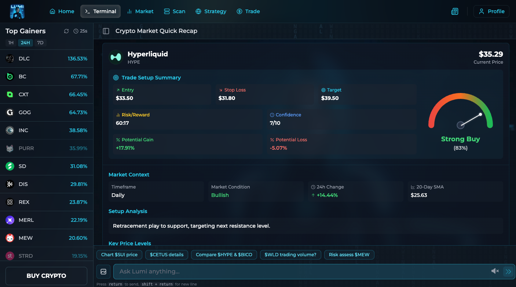Toggle the mute speaker icon
516x287 pixels.
495,271
